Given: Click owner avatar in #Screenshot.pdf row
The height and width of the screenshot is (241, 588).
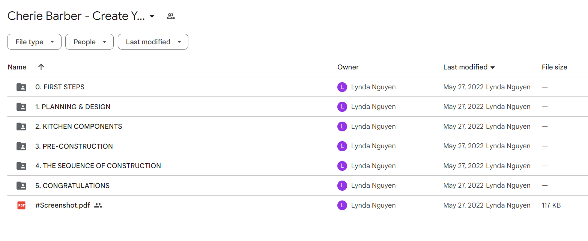Looking at the screenshot, I should tap(342, 205).
